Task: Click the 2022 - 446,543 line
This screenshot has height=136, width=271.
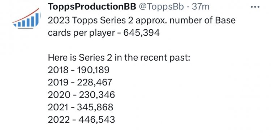Action: pyautogui.click(x=81, y=119)
